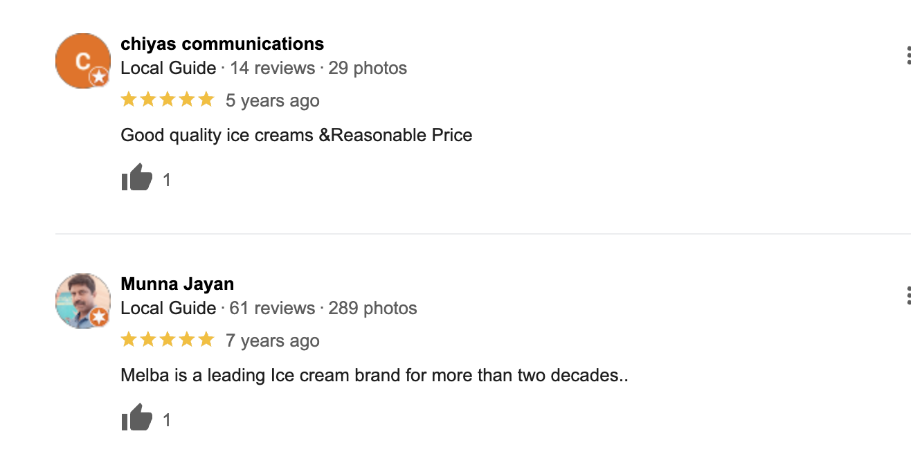Click the orange C profile avatar
Image resolution: width=911 pixels, height=465 pixels.
coord(82,60)
